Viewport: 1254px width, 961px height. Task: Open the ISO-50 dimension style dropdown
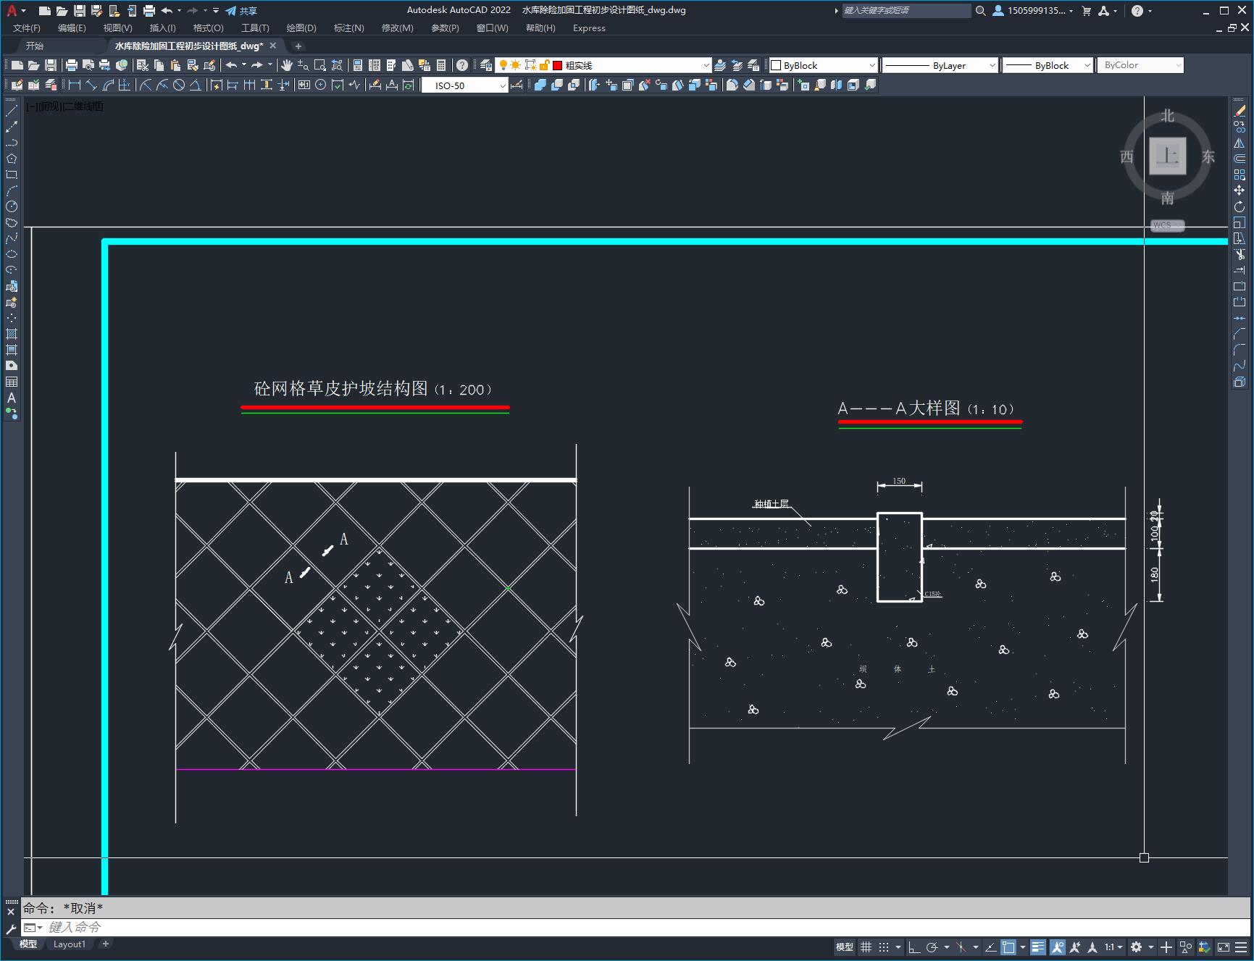pyautogui.click(x=465, y=85)
